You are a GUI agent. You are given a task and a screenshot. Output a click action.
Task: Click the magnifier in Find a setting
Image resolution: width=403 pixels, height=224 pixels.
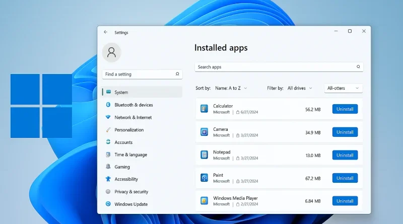[177, 74]
